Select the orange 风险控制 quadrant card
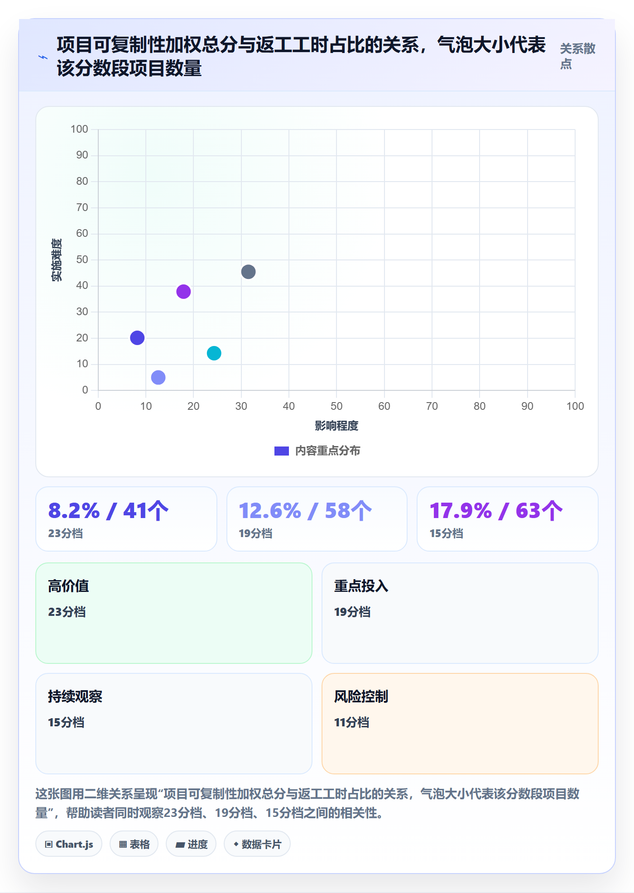The height and width of the screenshot is (893, 634). [x=460, y=724]
